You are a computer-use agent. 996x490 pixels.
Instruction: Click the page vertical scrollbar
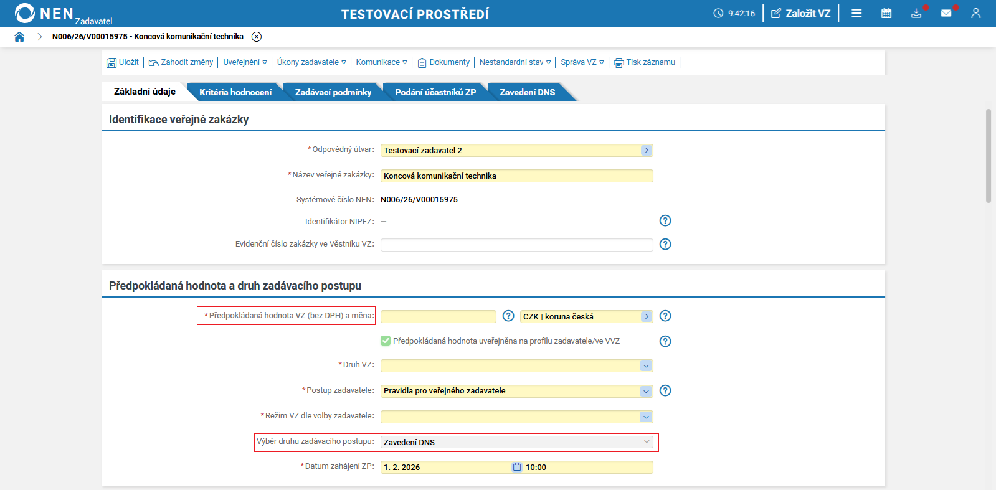[x=989, y=156]
